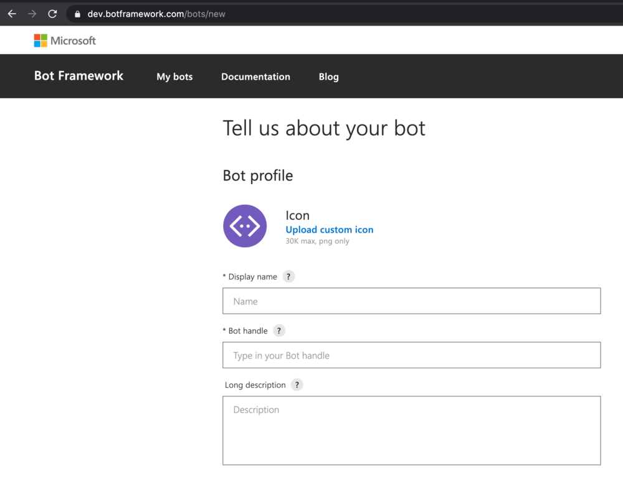Click the purple bot icon avatar
The height and width of the screenshot is (491, 623).
[x=245, y=226]
